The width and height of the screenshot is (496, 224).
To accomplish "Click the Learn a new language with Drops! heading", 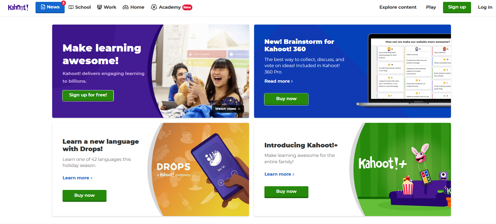I will (x=101, y=145).
